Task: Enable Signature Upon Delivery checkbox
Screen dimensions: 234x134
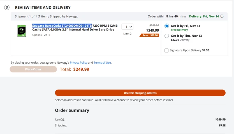Action: coord(166,50)
